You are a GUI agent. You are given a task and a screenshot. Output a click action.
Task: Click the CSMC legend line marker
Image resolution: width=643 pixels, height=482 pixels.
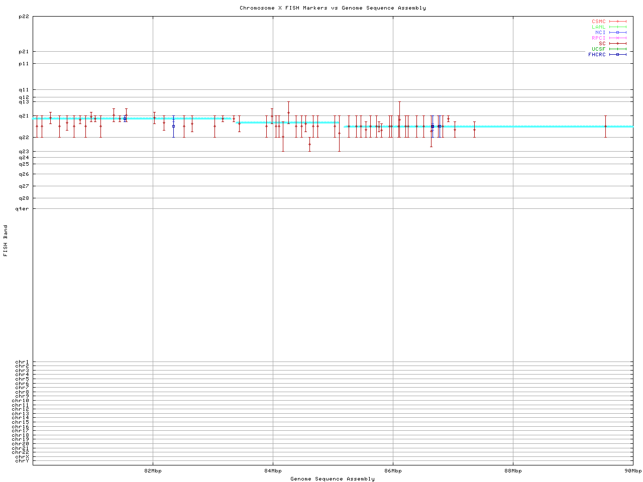coord(617,22)
